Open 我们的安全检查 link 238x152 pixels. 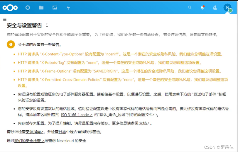coord(29,141)
